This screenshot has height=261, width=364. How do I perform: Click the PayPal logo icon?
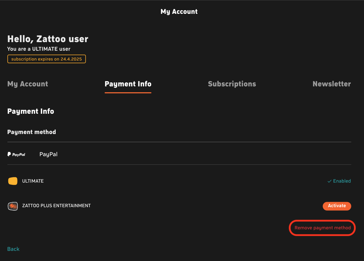tap(16, 154)
